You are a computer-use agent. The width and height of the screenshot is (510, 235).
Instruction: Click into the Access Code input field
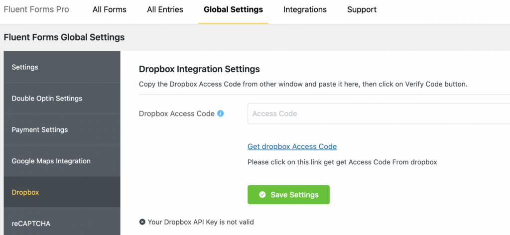point(379,114)
